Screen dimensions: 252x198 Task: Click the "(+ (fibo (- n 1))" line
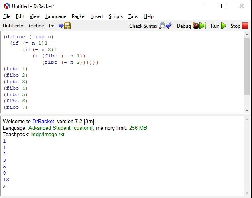(x=59, y=56)
